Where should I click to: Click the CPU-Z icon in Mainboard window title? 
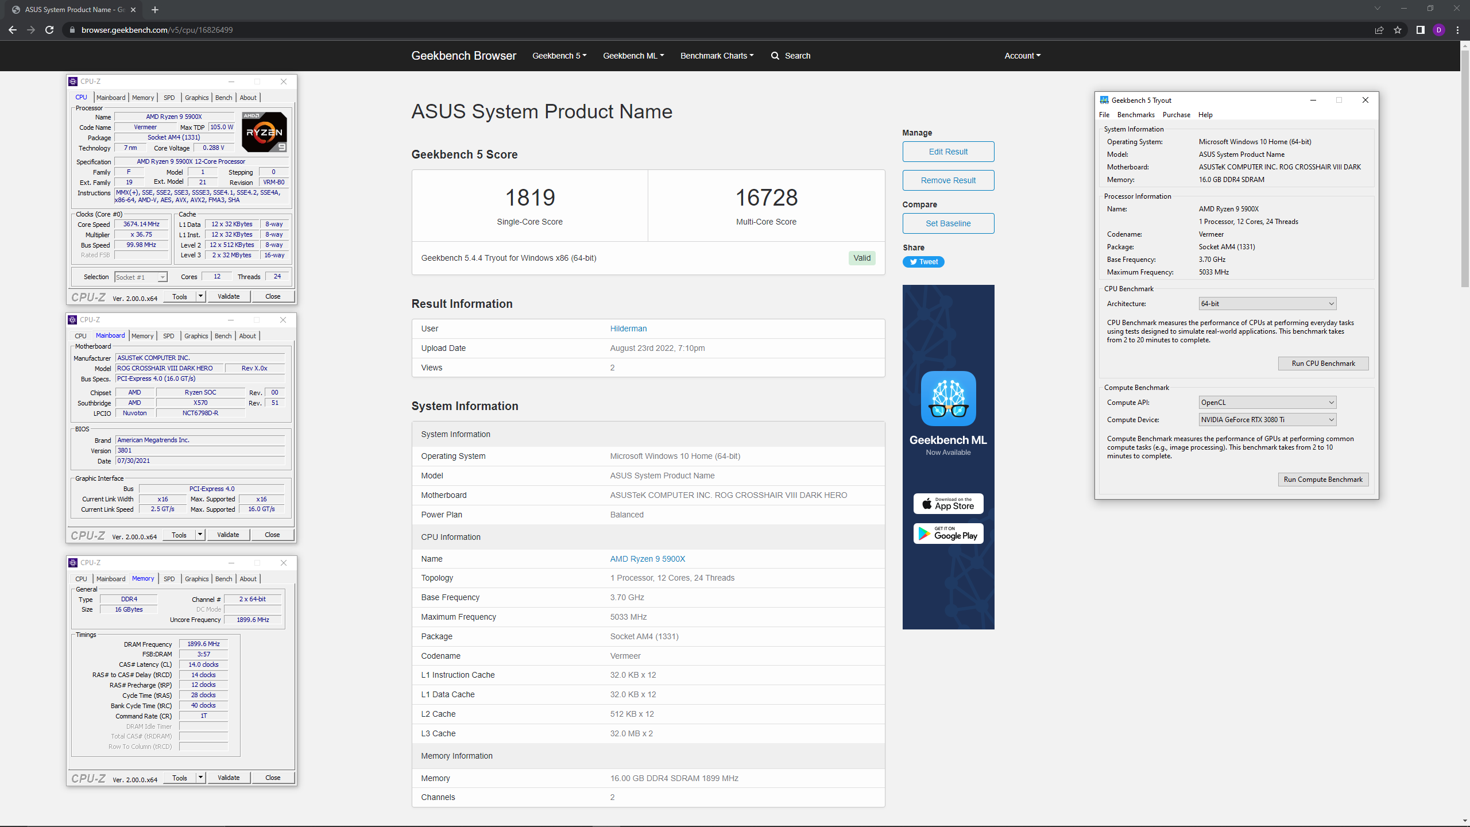click(x=72, y=320)
